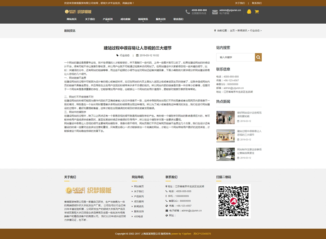Click the 行业动态 category tag under title

(125, 55)
